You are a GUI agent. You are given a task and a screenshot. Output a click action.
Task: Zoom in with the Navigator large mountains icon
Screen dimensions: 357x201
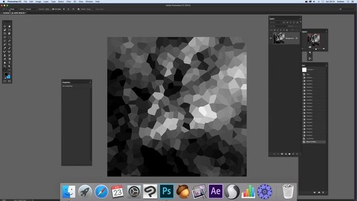324,48
